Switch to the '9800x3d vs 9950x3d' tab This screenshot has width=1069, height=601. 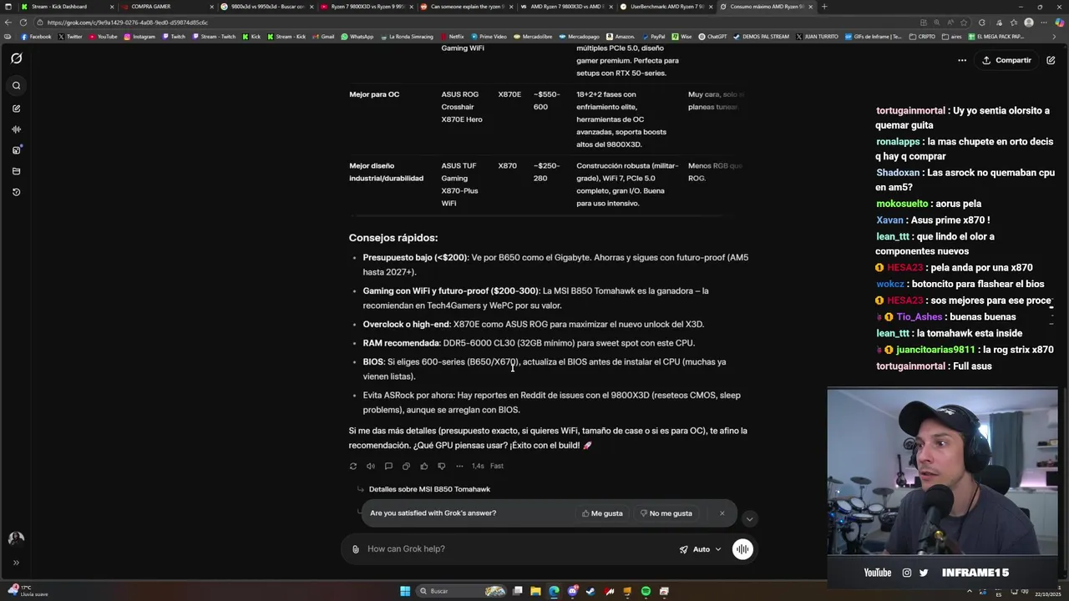267,7
